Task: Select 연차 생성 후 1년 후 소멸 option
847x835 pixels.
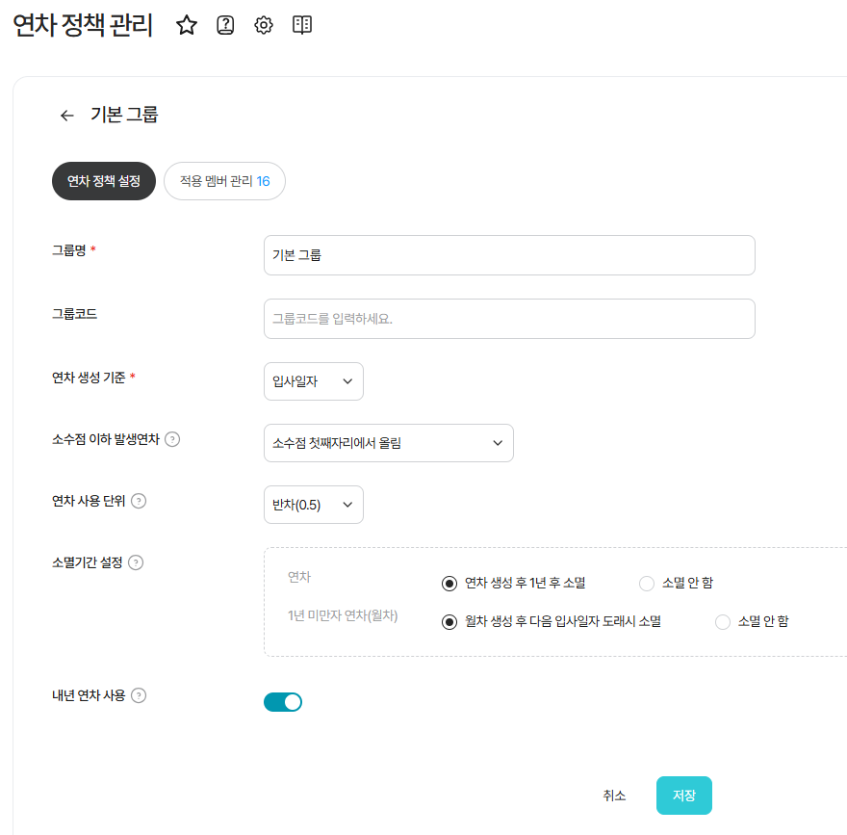Action: coord(449,583)
